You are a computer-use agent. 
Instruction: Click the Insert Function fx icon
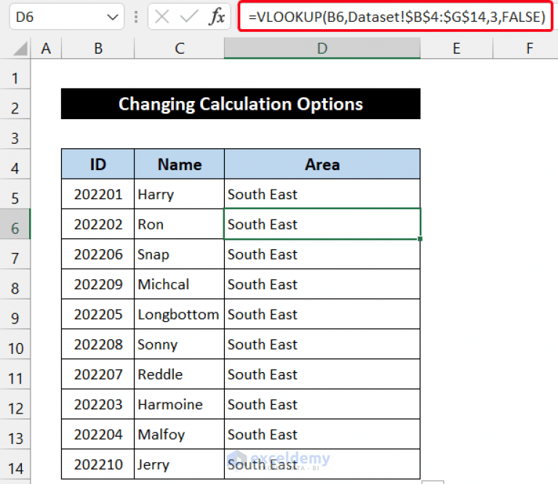(217, 16)
